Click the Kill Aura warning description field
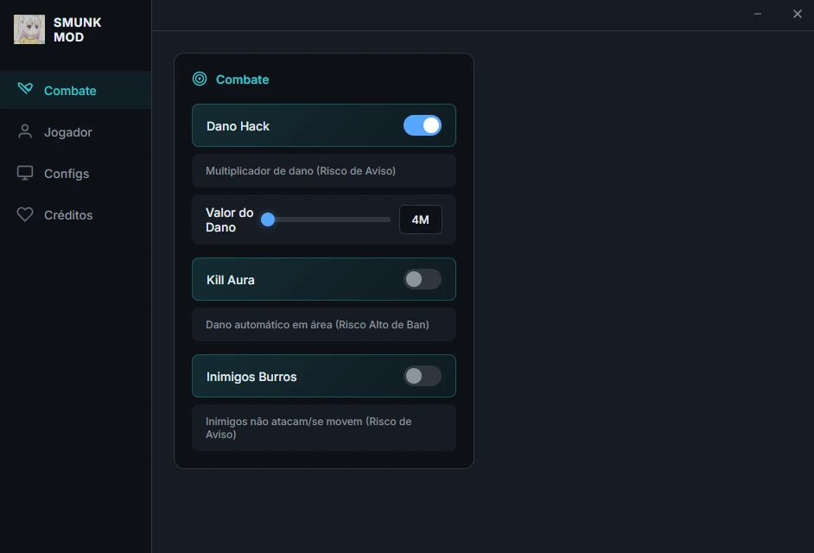Image resolution: width=814 pixels, height=553 pixels. [x=324, y=324]
